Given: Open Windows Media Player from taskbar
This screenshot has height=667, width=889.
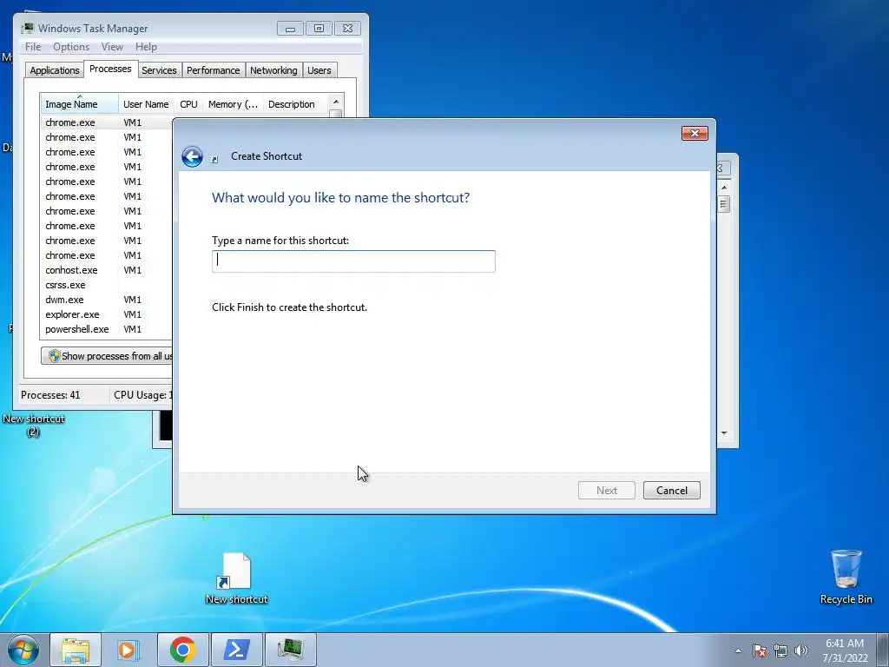Looking at the screenshot, I should (x=128, y=650).
